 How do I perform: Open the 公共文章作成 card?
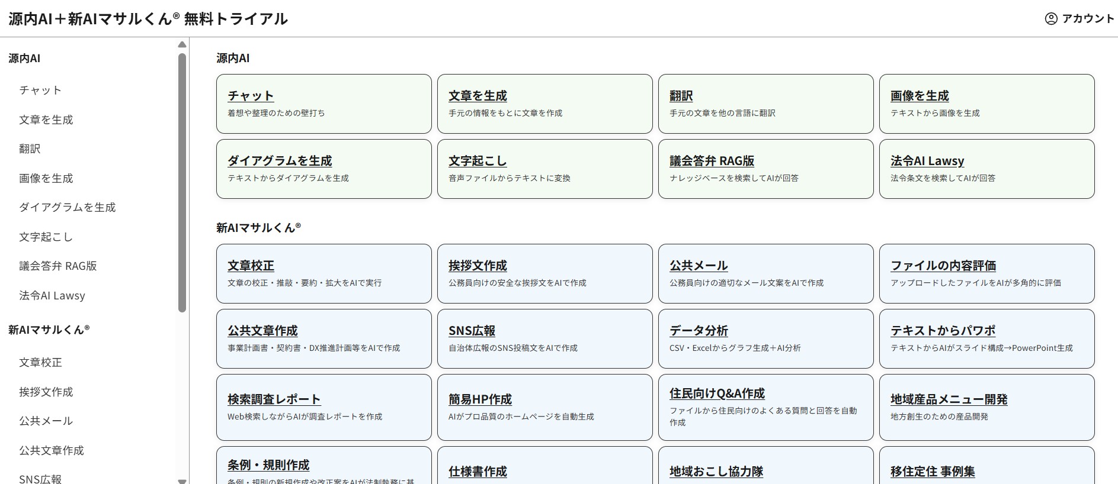point(324,338)
